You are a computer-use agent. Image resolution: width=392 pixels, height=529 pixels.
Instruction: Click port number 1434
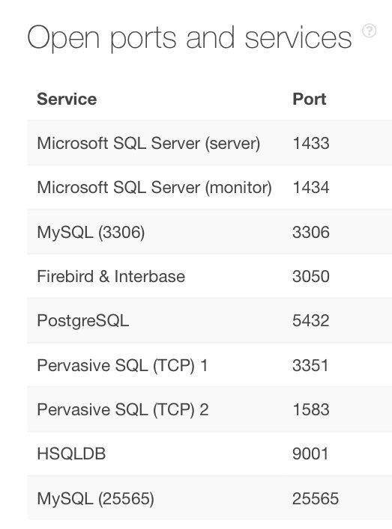click(311, 188)
